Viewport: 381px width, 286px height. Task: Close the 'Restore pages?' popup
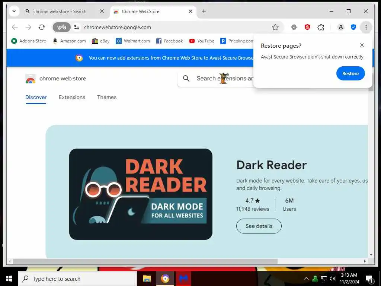[362, 45]
